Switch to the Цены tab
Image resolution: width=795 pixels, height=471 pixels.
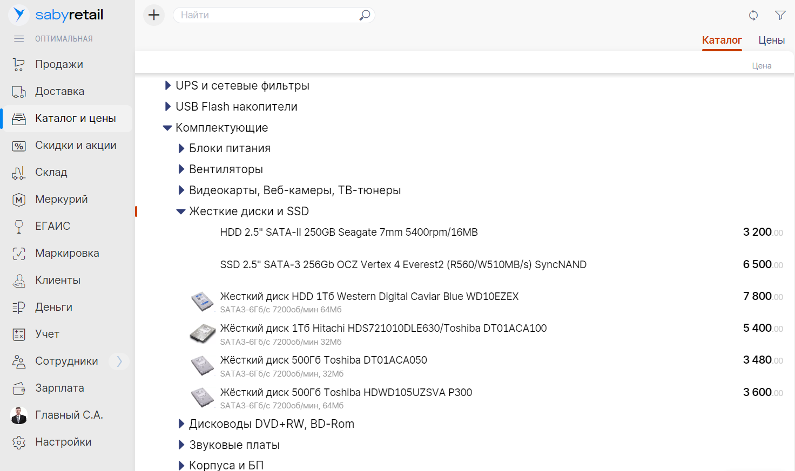771,40
